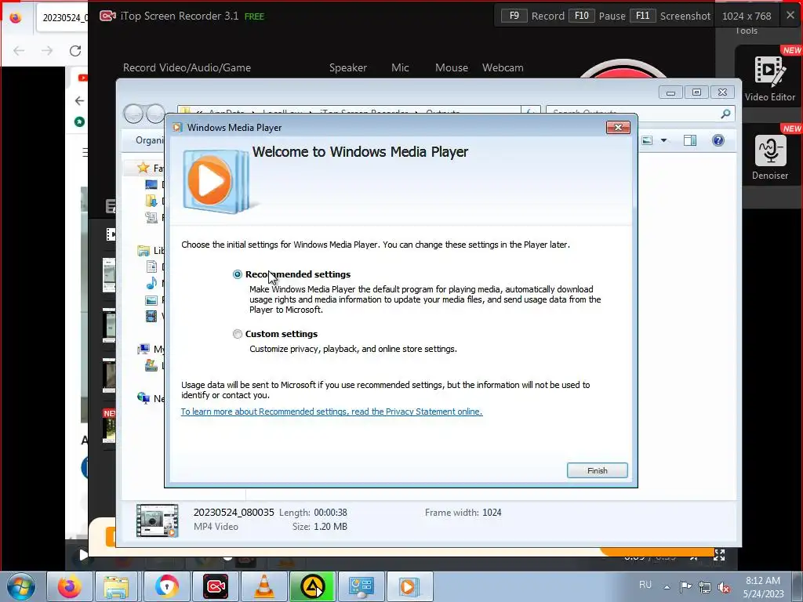The width and height of the screenshot is (803, 602).
Task: Click the iTop Screen Recorder logo icon
Action: click(x=107, y=16)
